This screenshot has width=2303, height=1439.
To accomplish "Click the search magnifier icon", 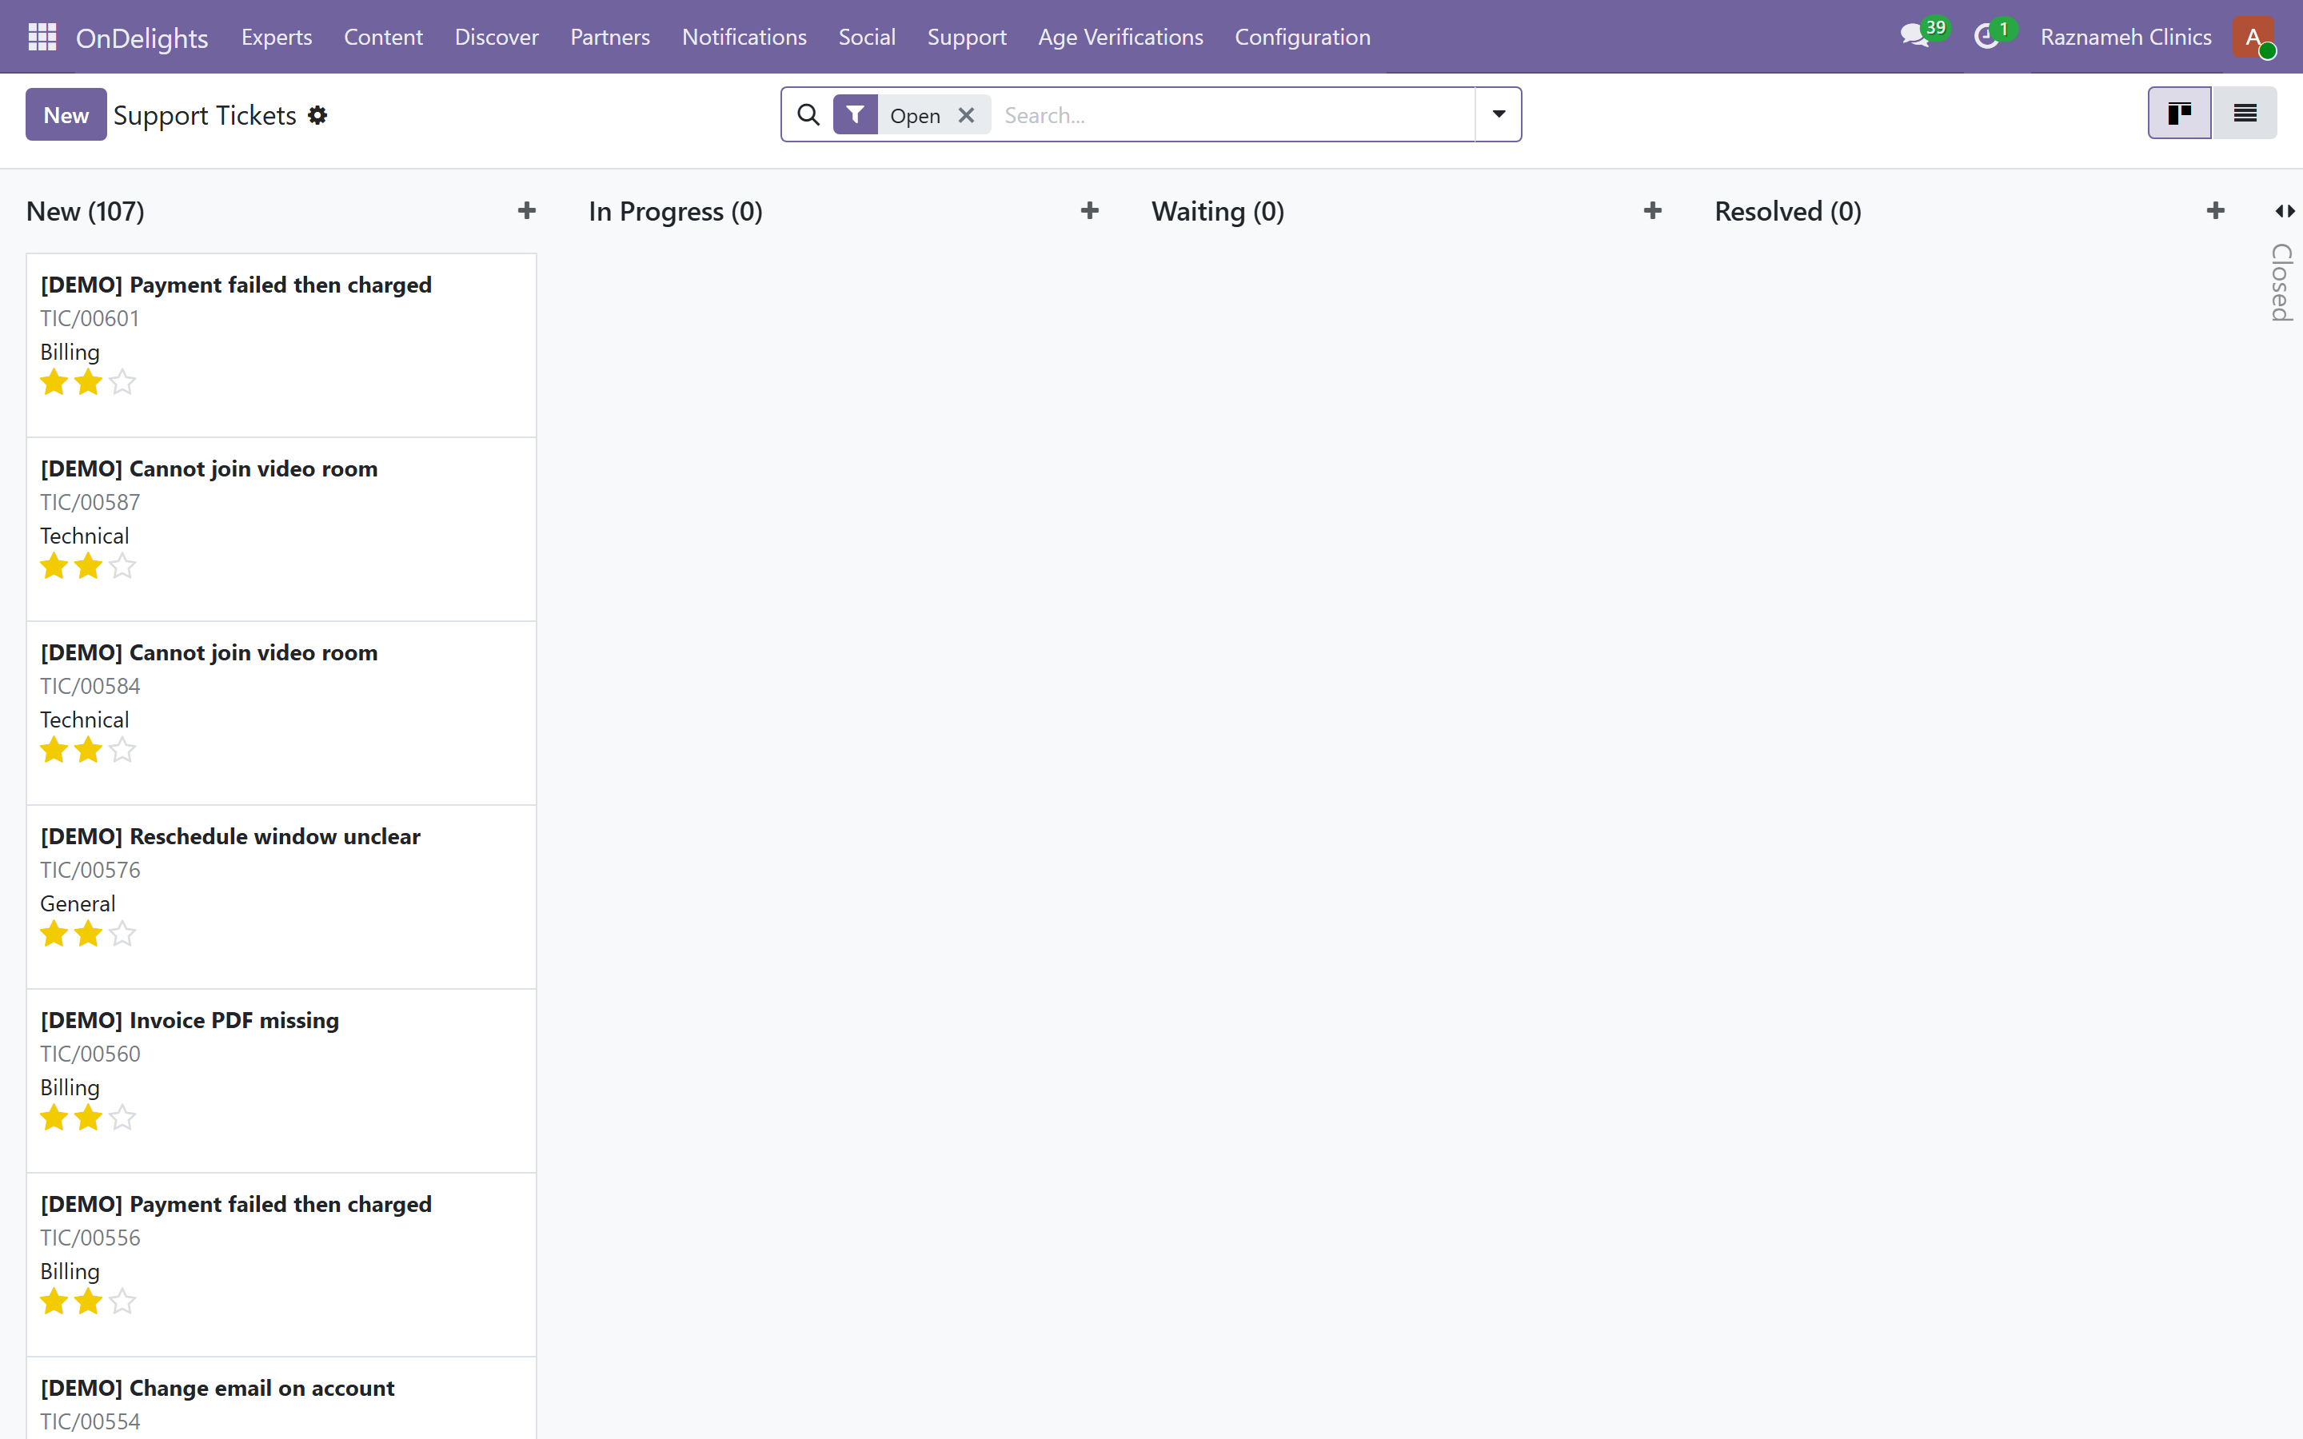I will tap(808, 115).
